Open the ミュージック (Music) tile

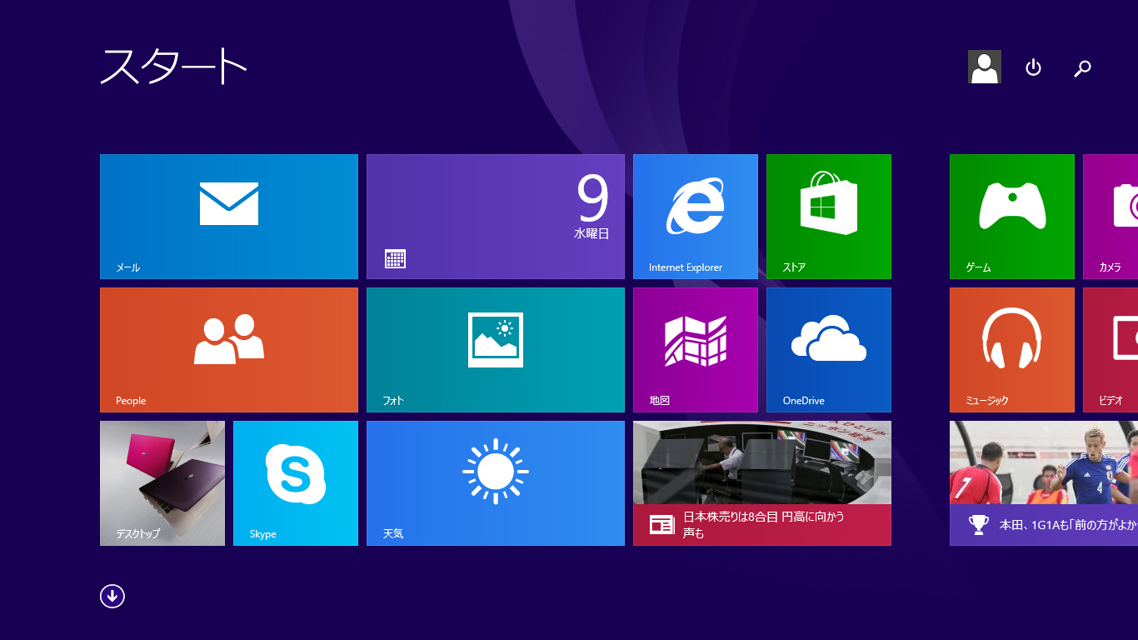(1012, 350)
